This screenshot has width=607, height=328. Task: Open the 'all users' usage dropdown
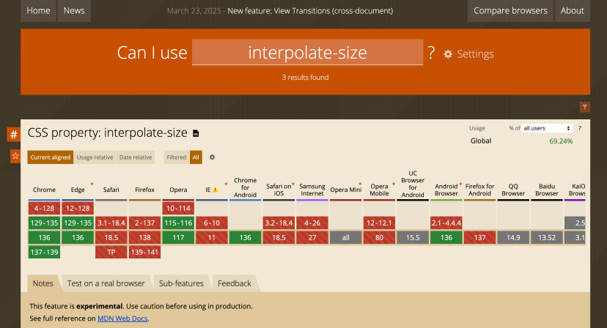coord(547,128)
